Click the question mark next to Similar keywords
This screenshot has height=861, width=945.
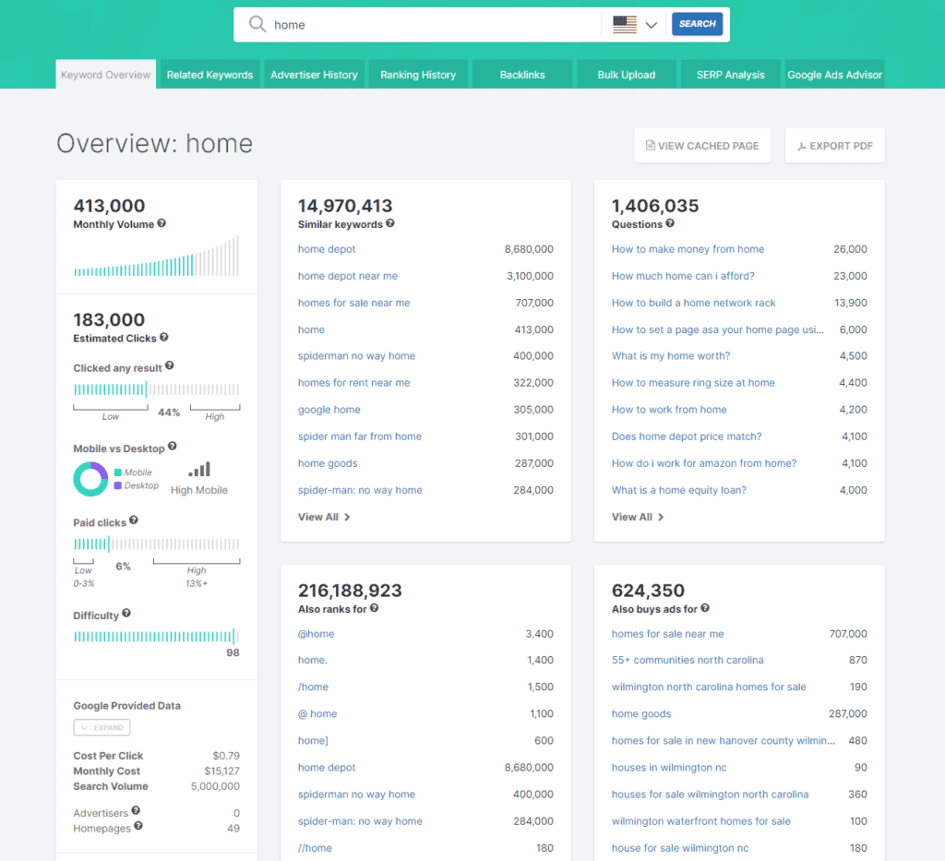pos(390,224)
